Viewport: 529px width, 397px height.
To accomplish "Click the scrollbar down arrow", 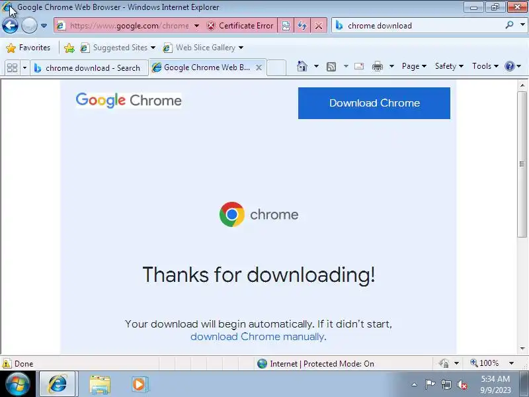I will coord(522,349).
